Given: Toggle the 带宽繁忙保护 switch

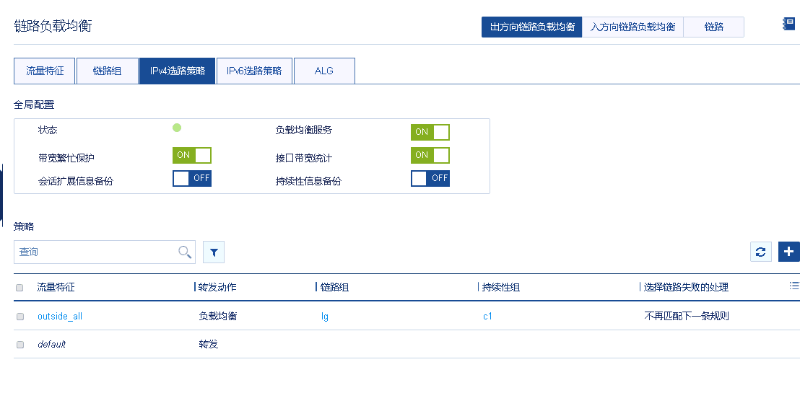Looking at the screenshot, I should pyautogui.click(x=191, y=155).
